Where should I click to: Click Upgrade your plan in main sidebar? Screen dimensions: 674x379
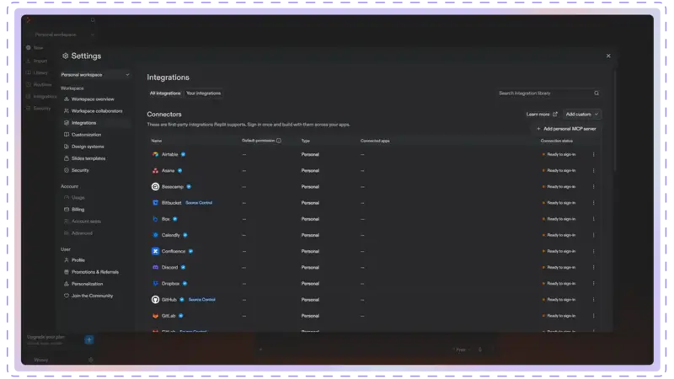pyautogui.click(x=46, y=338)
